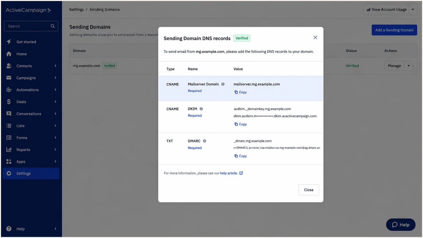This screenshot has width=423, height=238.
Task: Click the Verified status in the Status column
Action: tap(352, 66)
